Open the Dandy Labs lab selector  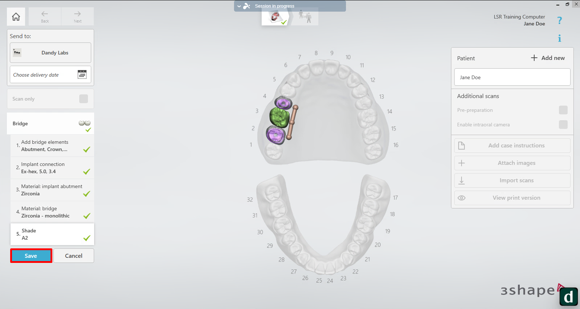click(51, 53)
